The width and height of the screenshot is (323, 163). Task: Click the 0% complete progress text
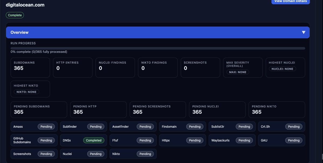point(39,52)
